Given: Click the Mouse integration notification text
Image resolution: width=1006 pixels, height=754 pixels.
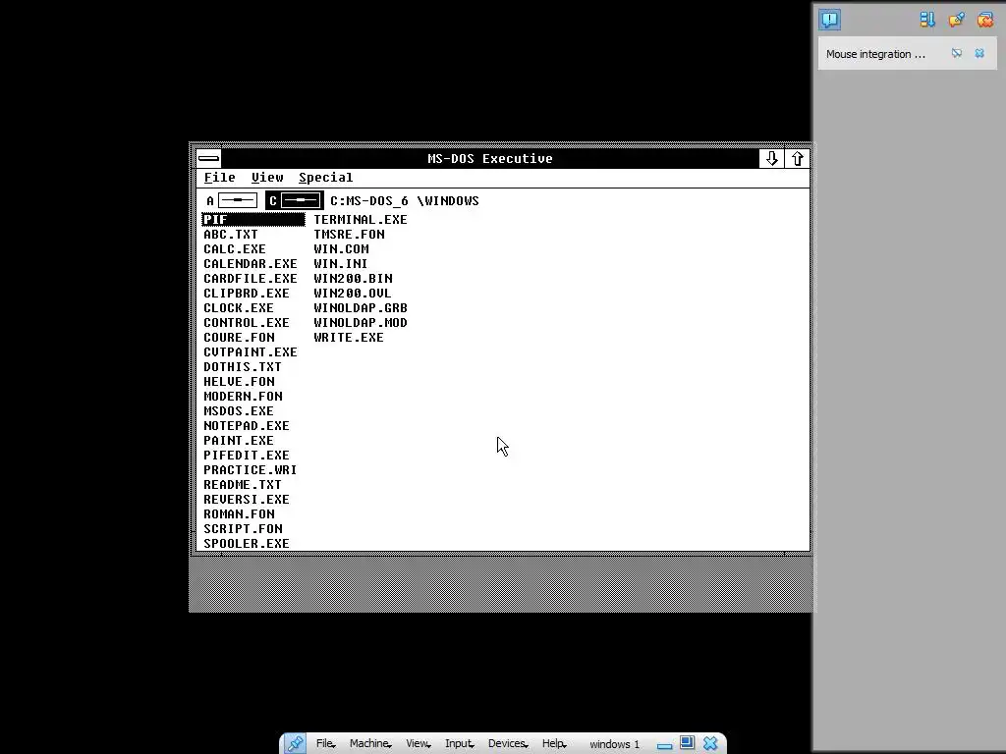Looking at the screenshot, I should (875, 54).
